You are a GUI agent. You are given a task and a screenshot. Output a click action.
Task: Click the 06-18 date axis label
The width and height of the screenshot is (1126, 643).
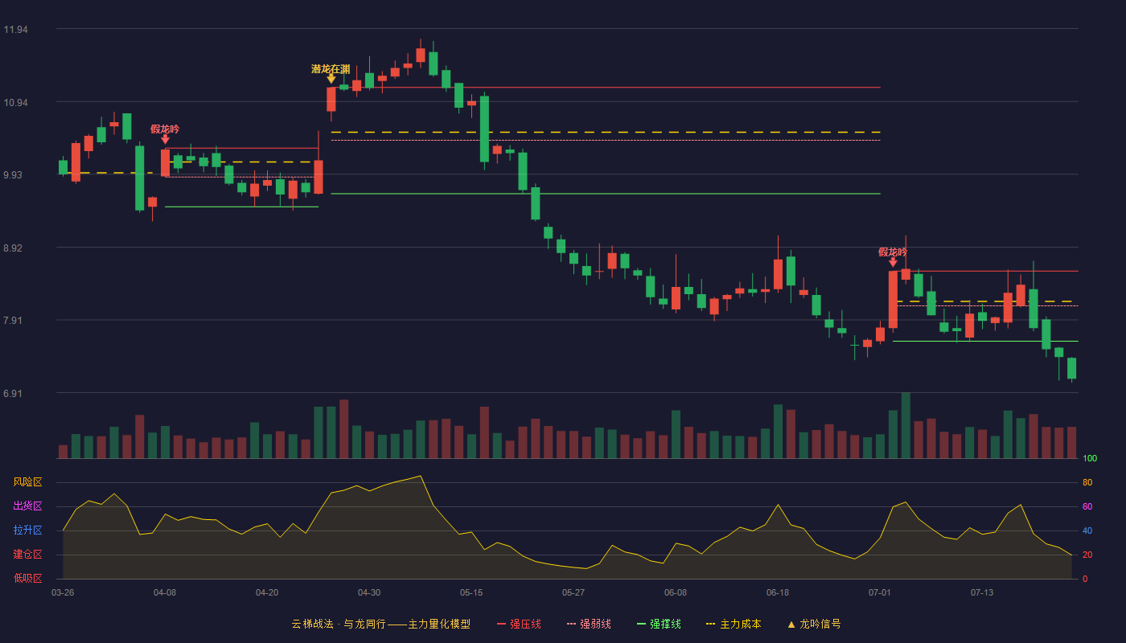click(778, 592)
